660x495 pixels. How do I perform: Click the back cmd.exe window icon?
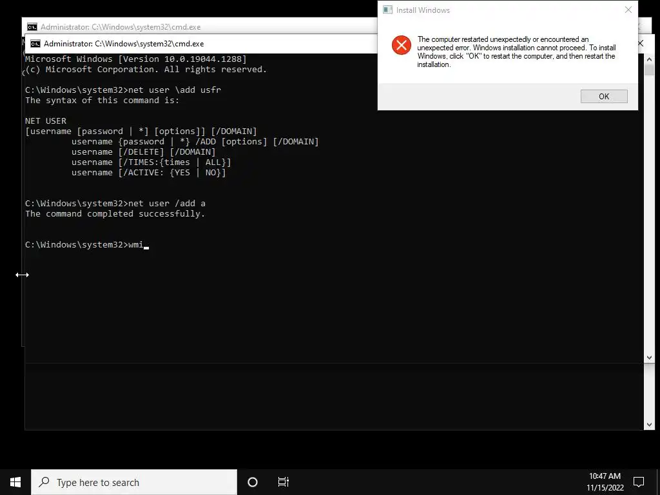point(32,27)
